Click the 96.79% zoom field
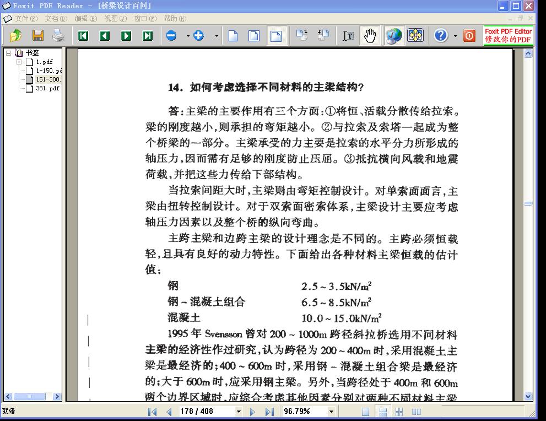The height and width of the screenshot is (421, 546). click(x=305, y=412)
